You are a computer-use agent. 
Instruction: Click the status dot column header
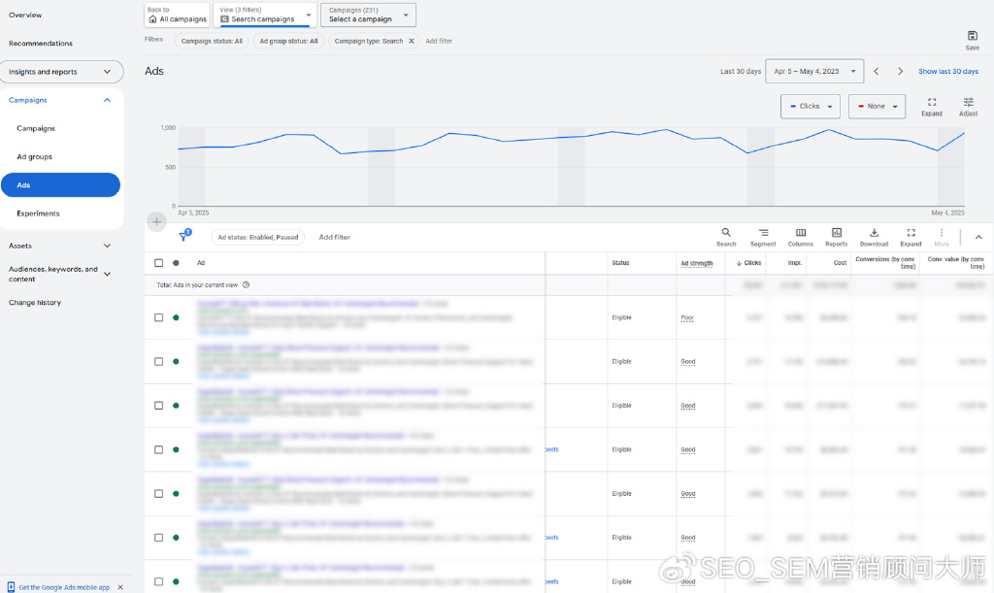176,263
